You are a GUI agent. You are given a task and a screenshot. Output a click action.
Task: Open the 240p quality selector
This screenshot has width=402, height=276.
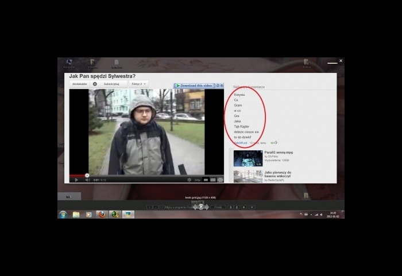[x=198, y=180]
